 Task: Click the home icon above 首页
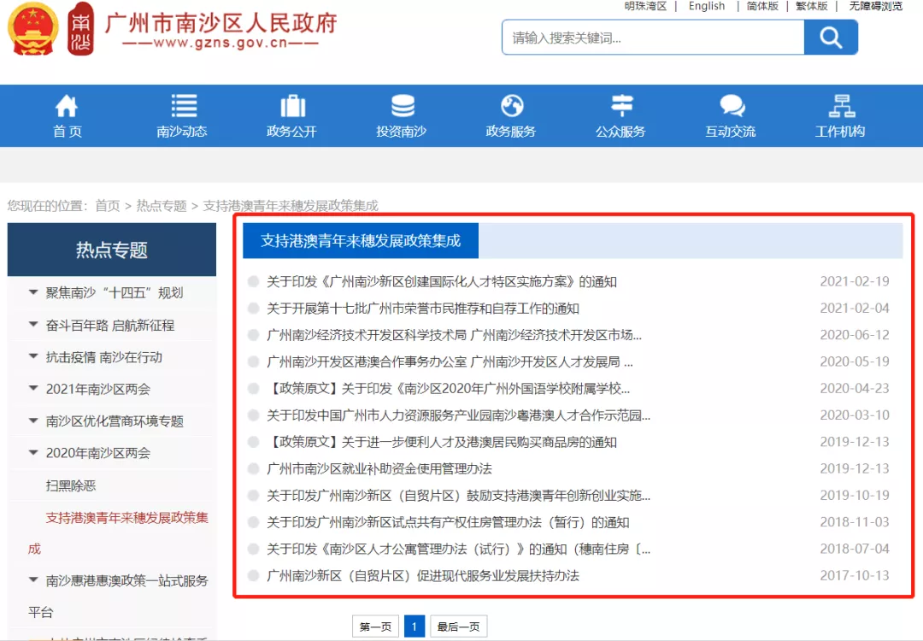67,106
